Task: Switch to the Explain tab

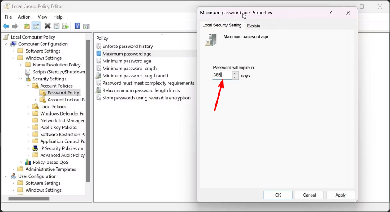Action: pos(253,26)
